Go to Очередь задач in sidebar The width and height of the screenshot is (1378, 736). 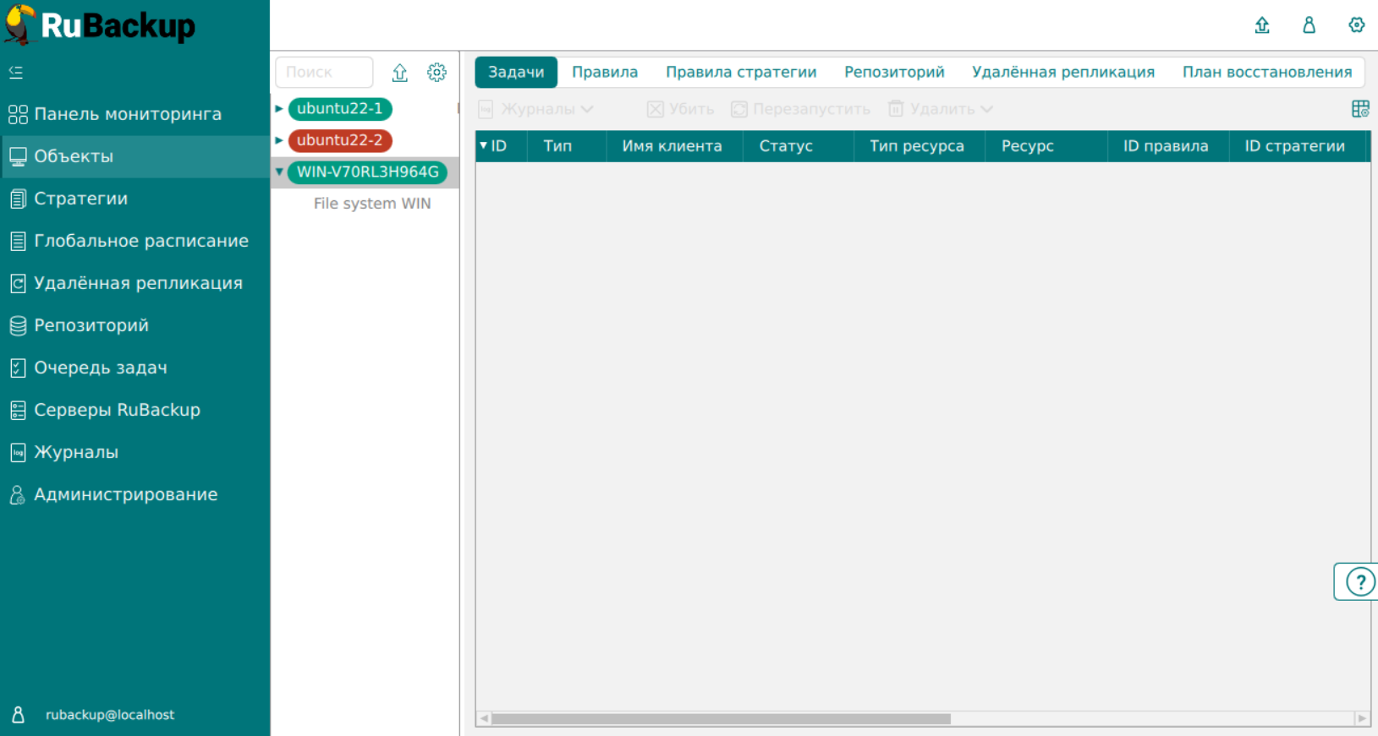click(x=100, y=368)
